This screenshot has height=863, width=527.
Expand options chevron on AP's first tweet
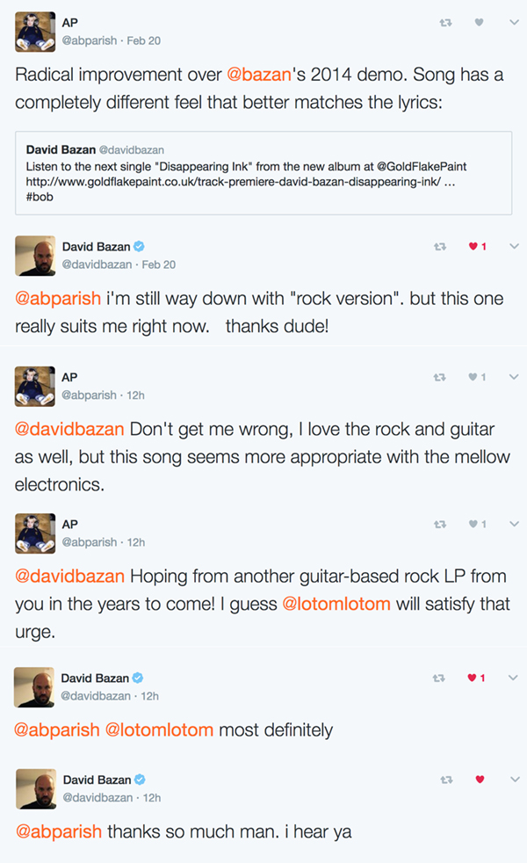[x=513, y=24]
